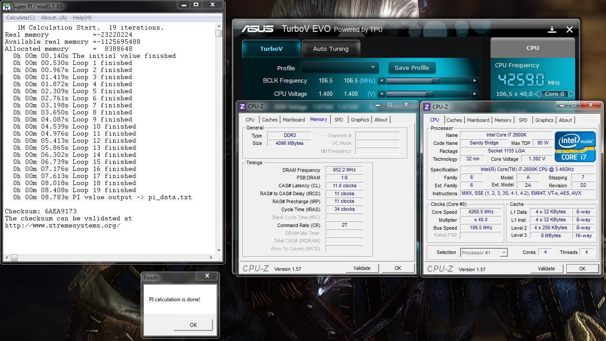Viewport: 606px width, 341px height.
Task: Click the Save Profile button
Action: (x=411, y=68)
